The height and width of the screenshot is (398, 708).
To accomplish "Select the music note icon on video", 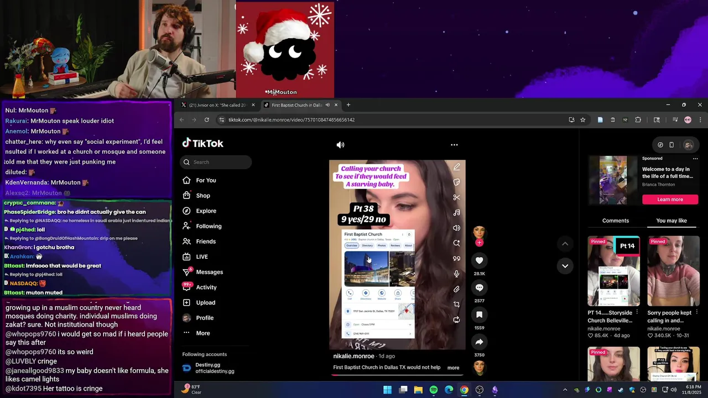I will (x=456, y=212).
